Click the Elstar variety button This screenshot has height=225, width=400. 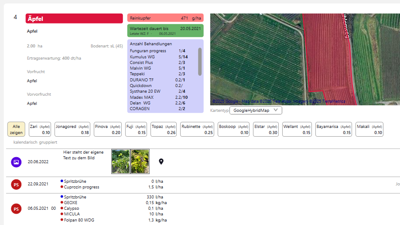266,129
